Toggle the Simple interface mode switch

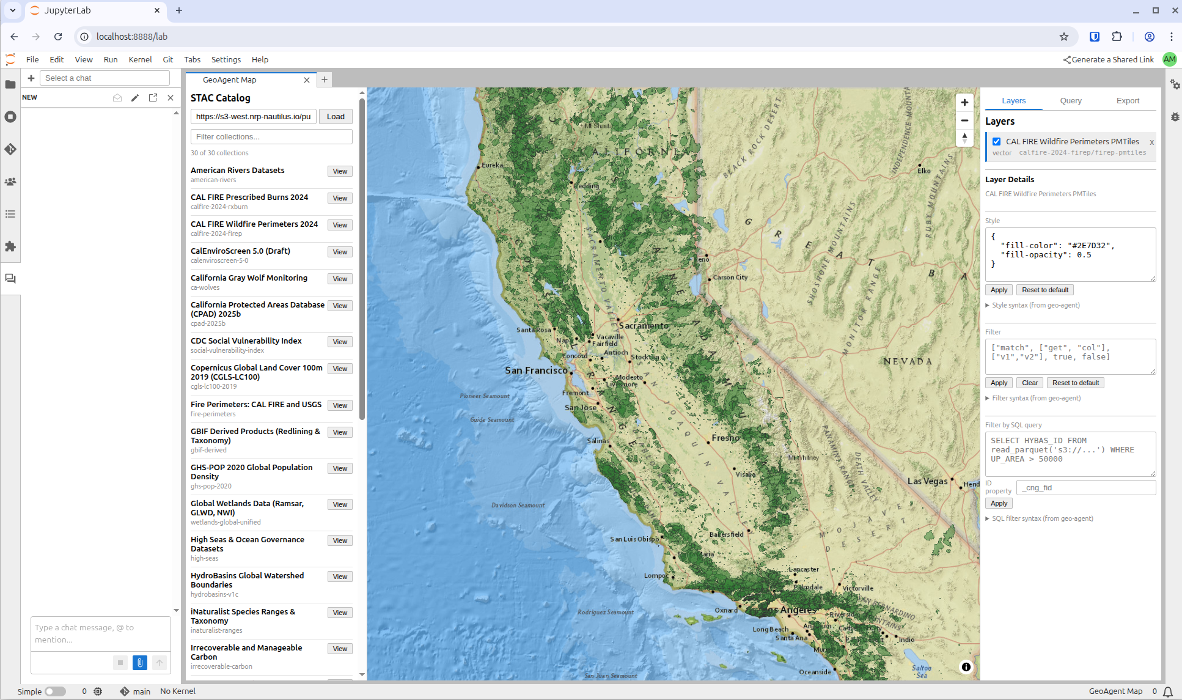(56, 691)
